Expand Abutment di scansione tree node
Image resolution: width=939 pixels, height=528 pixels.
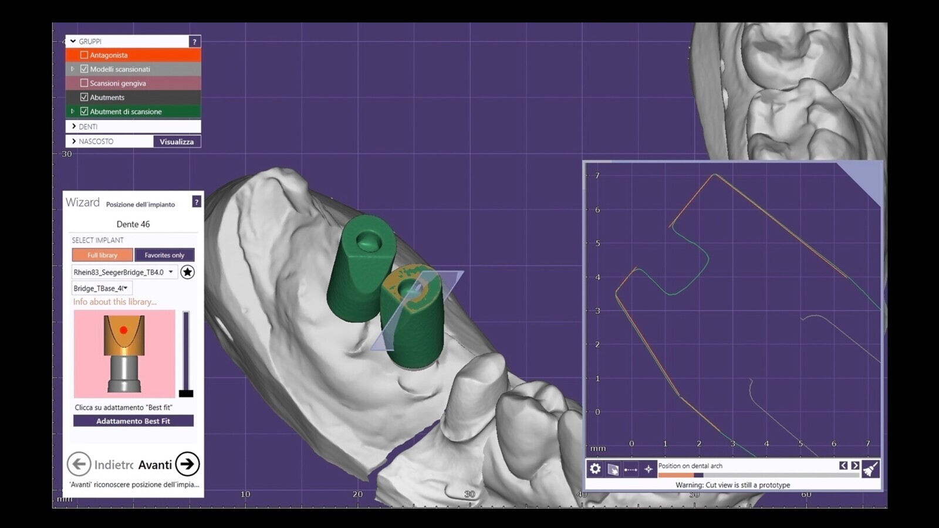click(73, 111)
